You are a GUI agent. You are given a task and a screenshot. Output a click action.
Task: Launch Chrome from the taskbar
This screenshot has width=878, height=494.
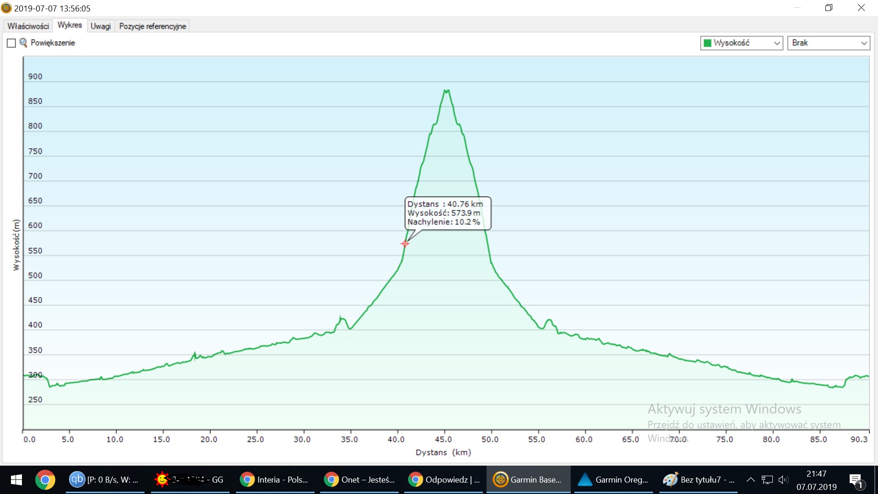coord(45,479)
